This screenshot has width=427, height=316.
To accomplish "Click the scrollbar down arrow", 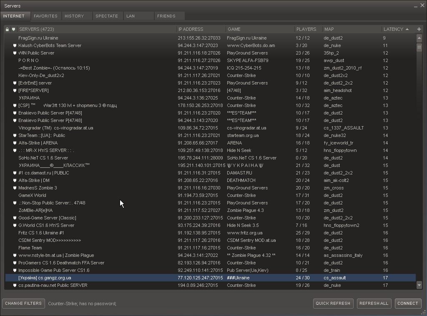I will tap(419, 285).
